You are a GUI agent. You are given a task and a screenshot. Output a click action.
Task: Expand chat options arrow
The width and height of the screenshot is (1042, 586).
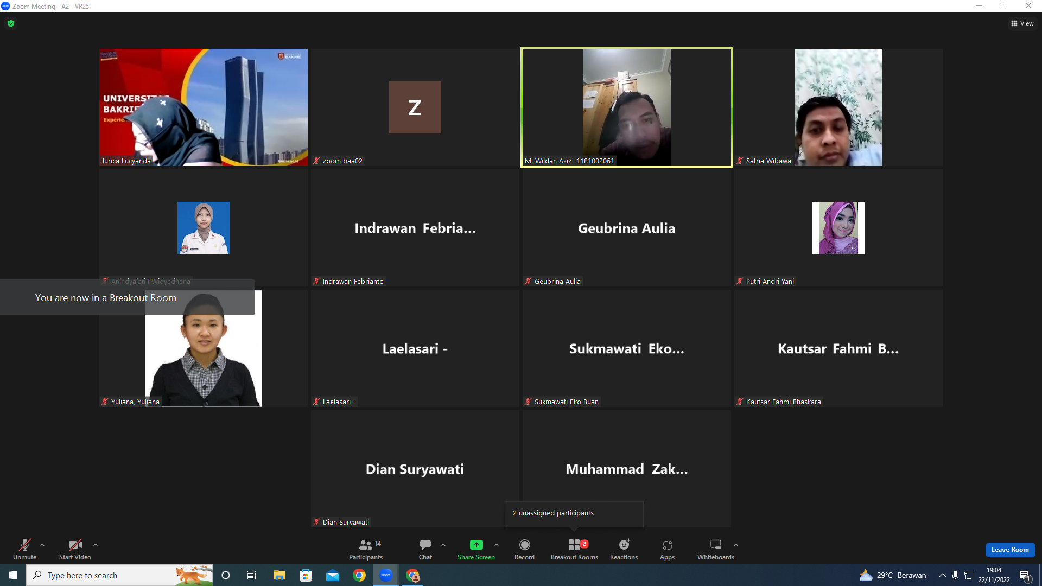coord(443,545)
